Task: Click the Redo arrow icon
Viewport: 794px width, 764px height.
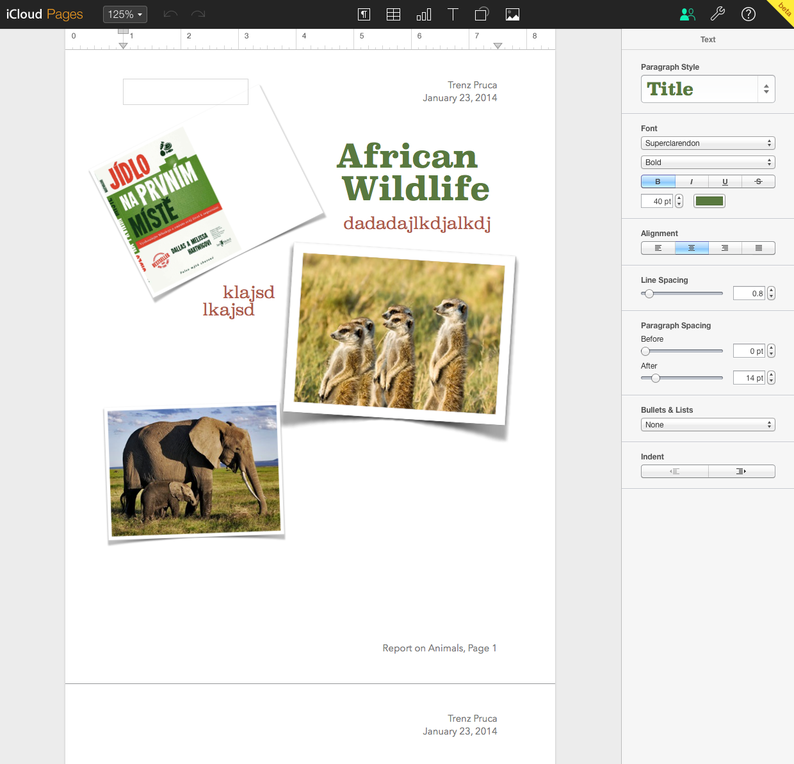Action: click(x=199, y=14)
